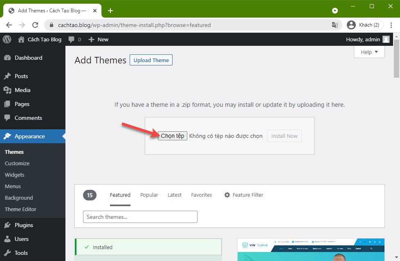Viewport: 400px width, 261px height.
Task: Open Chrome three-dot menu
Action: point(391,25)
